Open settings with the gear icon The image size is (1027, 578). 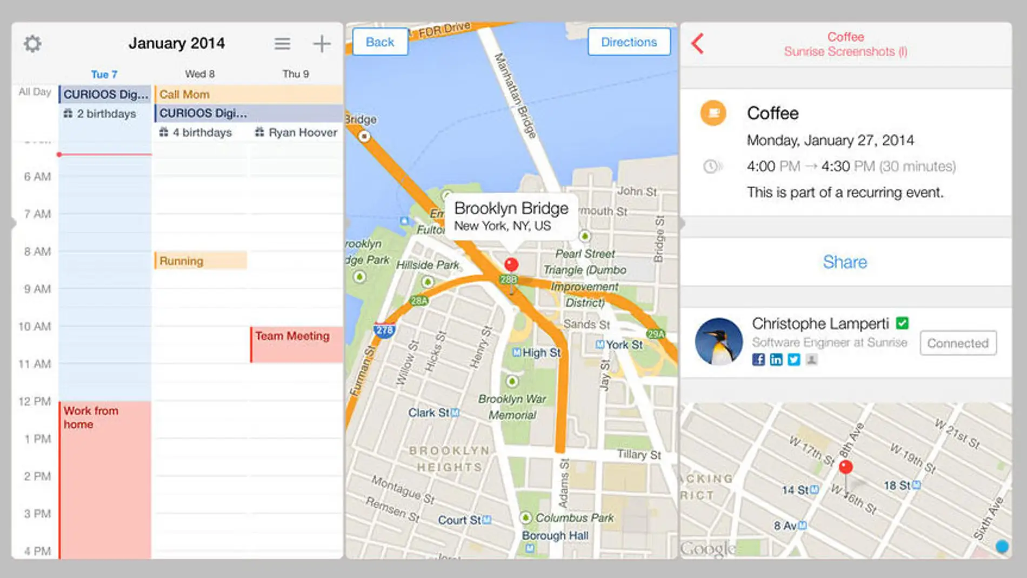pos(32,43)
